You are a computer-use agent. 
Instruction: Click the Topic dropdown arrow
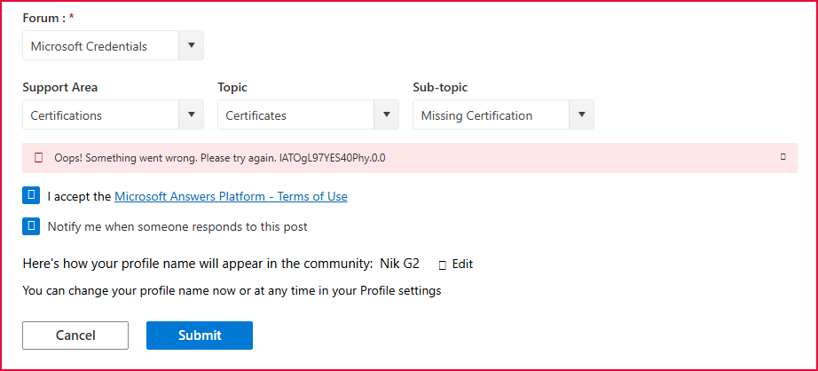[x=387, y=114]
